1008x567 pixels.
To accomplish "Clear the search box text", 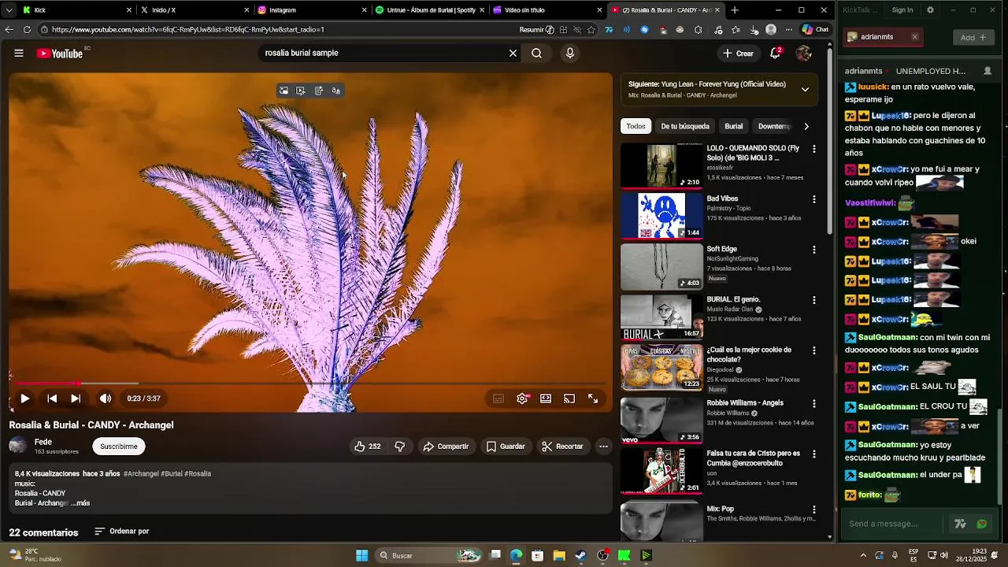I will point(513,53).
